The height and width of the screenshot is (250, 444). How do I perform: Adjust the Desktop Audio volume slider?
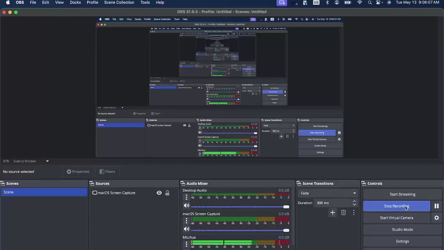240,207
